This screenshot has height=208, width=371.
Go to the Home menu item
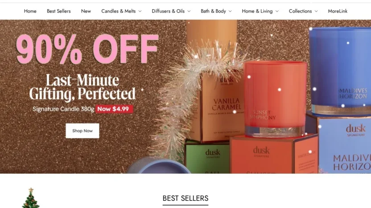click(30, 11)
